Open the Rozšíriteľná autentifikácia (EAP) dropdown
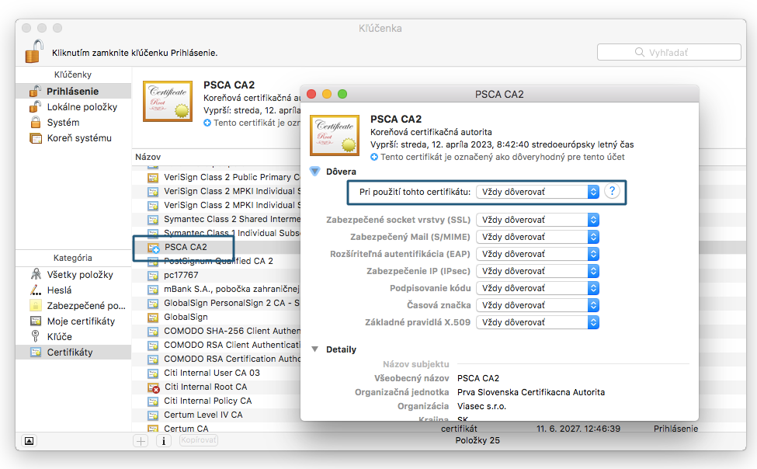This screenshot has height=469, width=757. pos(538,254)
